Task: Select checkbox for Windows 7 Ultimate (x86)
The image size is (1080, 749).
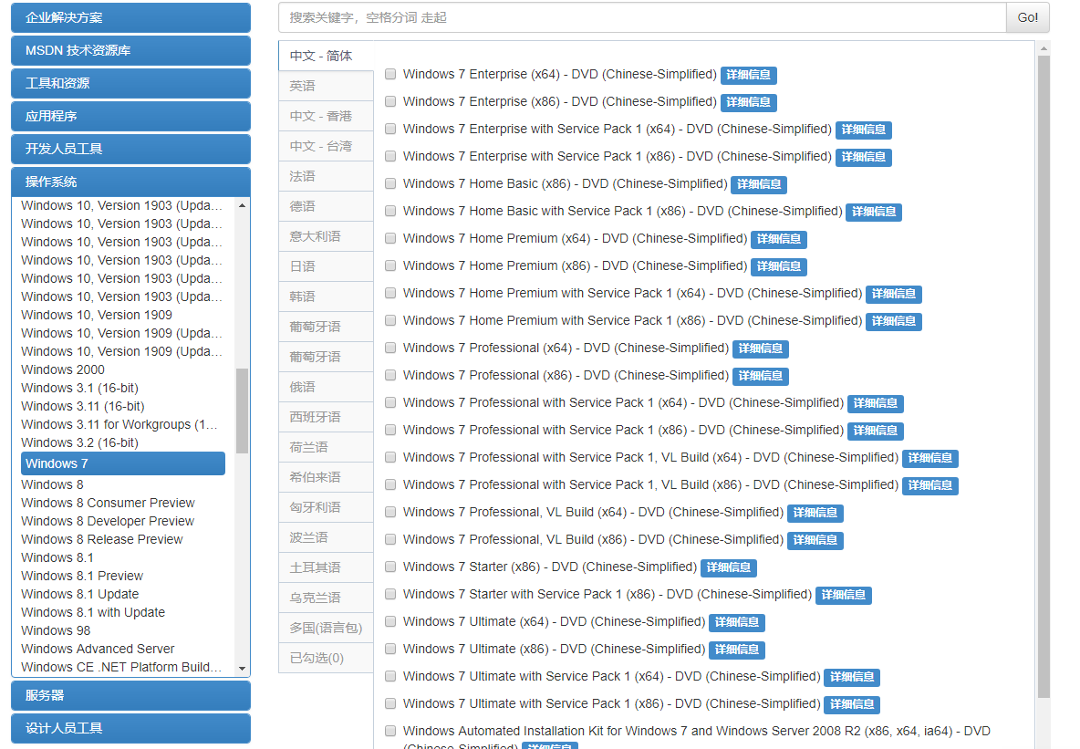Action: (x=390, y=649)
